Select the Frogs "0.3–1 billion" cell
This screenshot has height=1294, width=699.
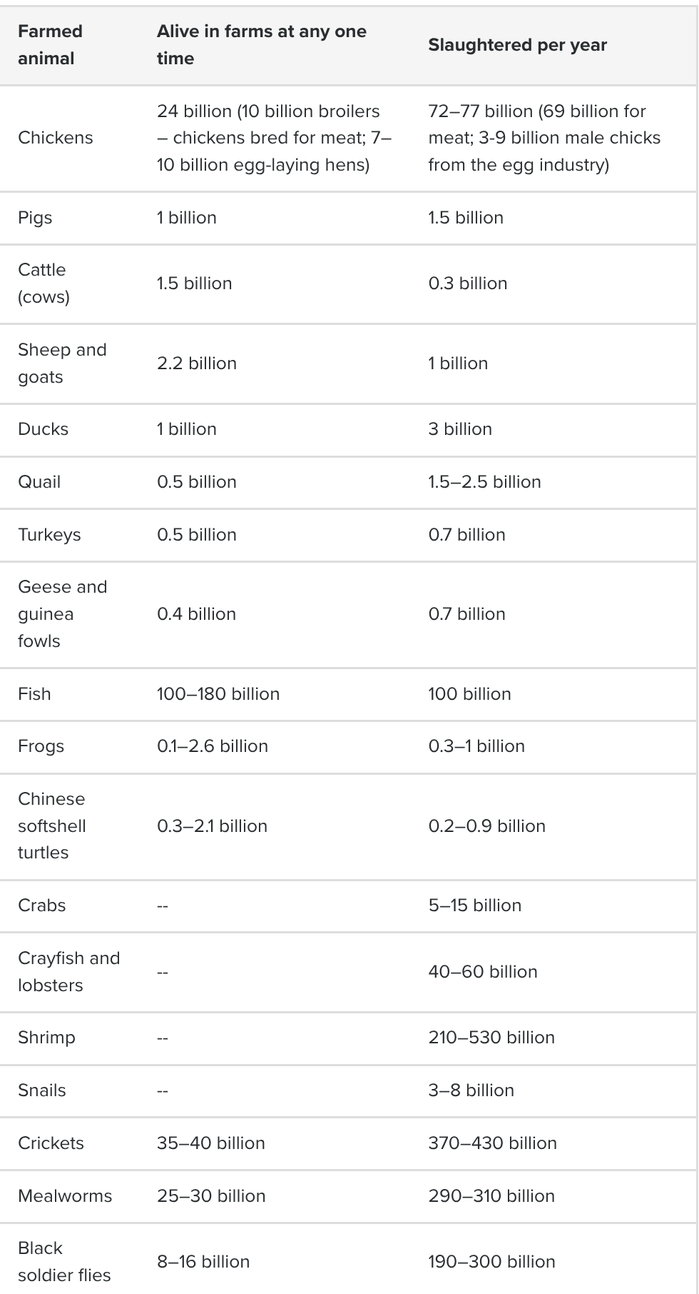[x=476, y=746]
